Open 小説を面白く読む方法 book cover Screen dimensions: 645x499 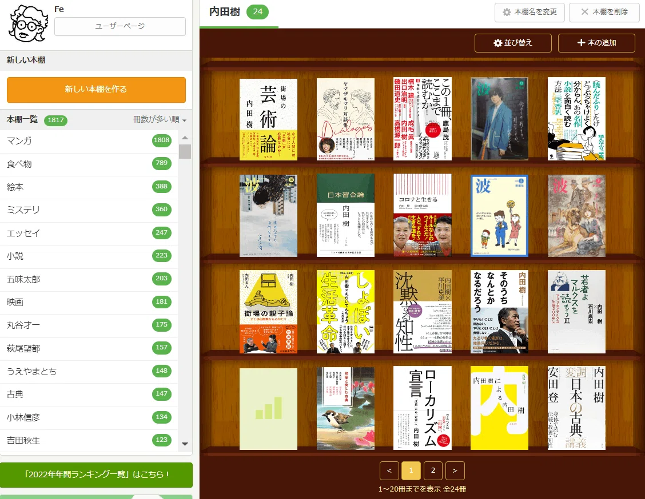(577, 119)
